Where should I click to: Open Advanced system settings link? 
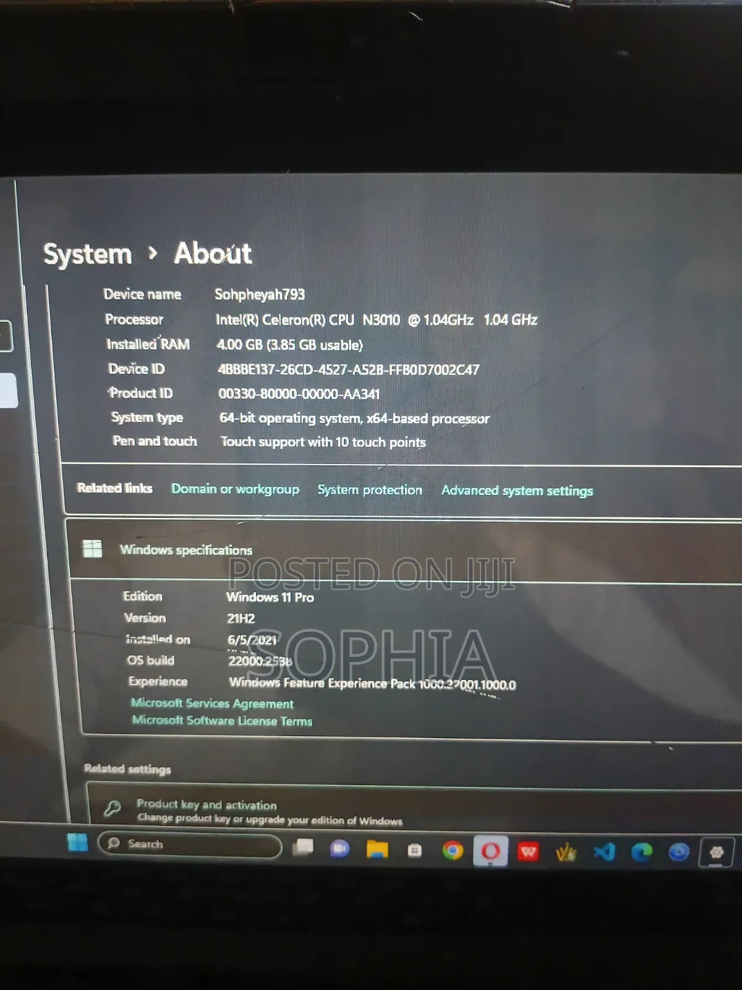[x=517, y=491]
